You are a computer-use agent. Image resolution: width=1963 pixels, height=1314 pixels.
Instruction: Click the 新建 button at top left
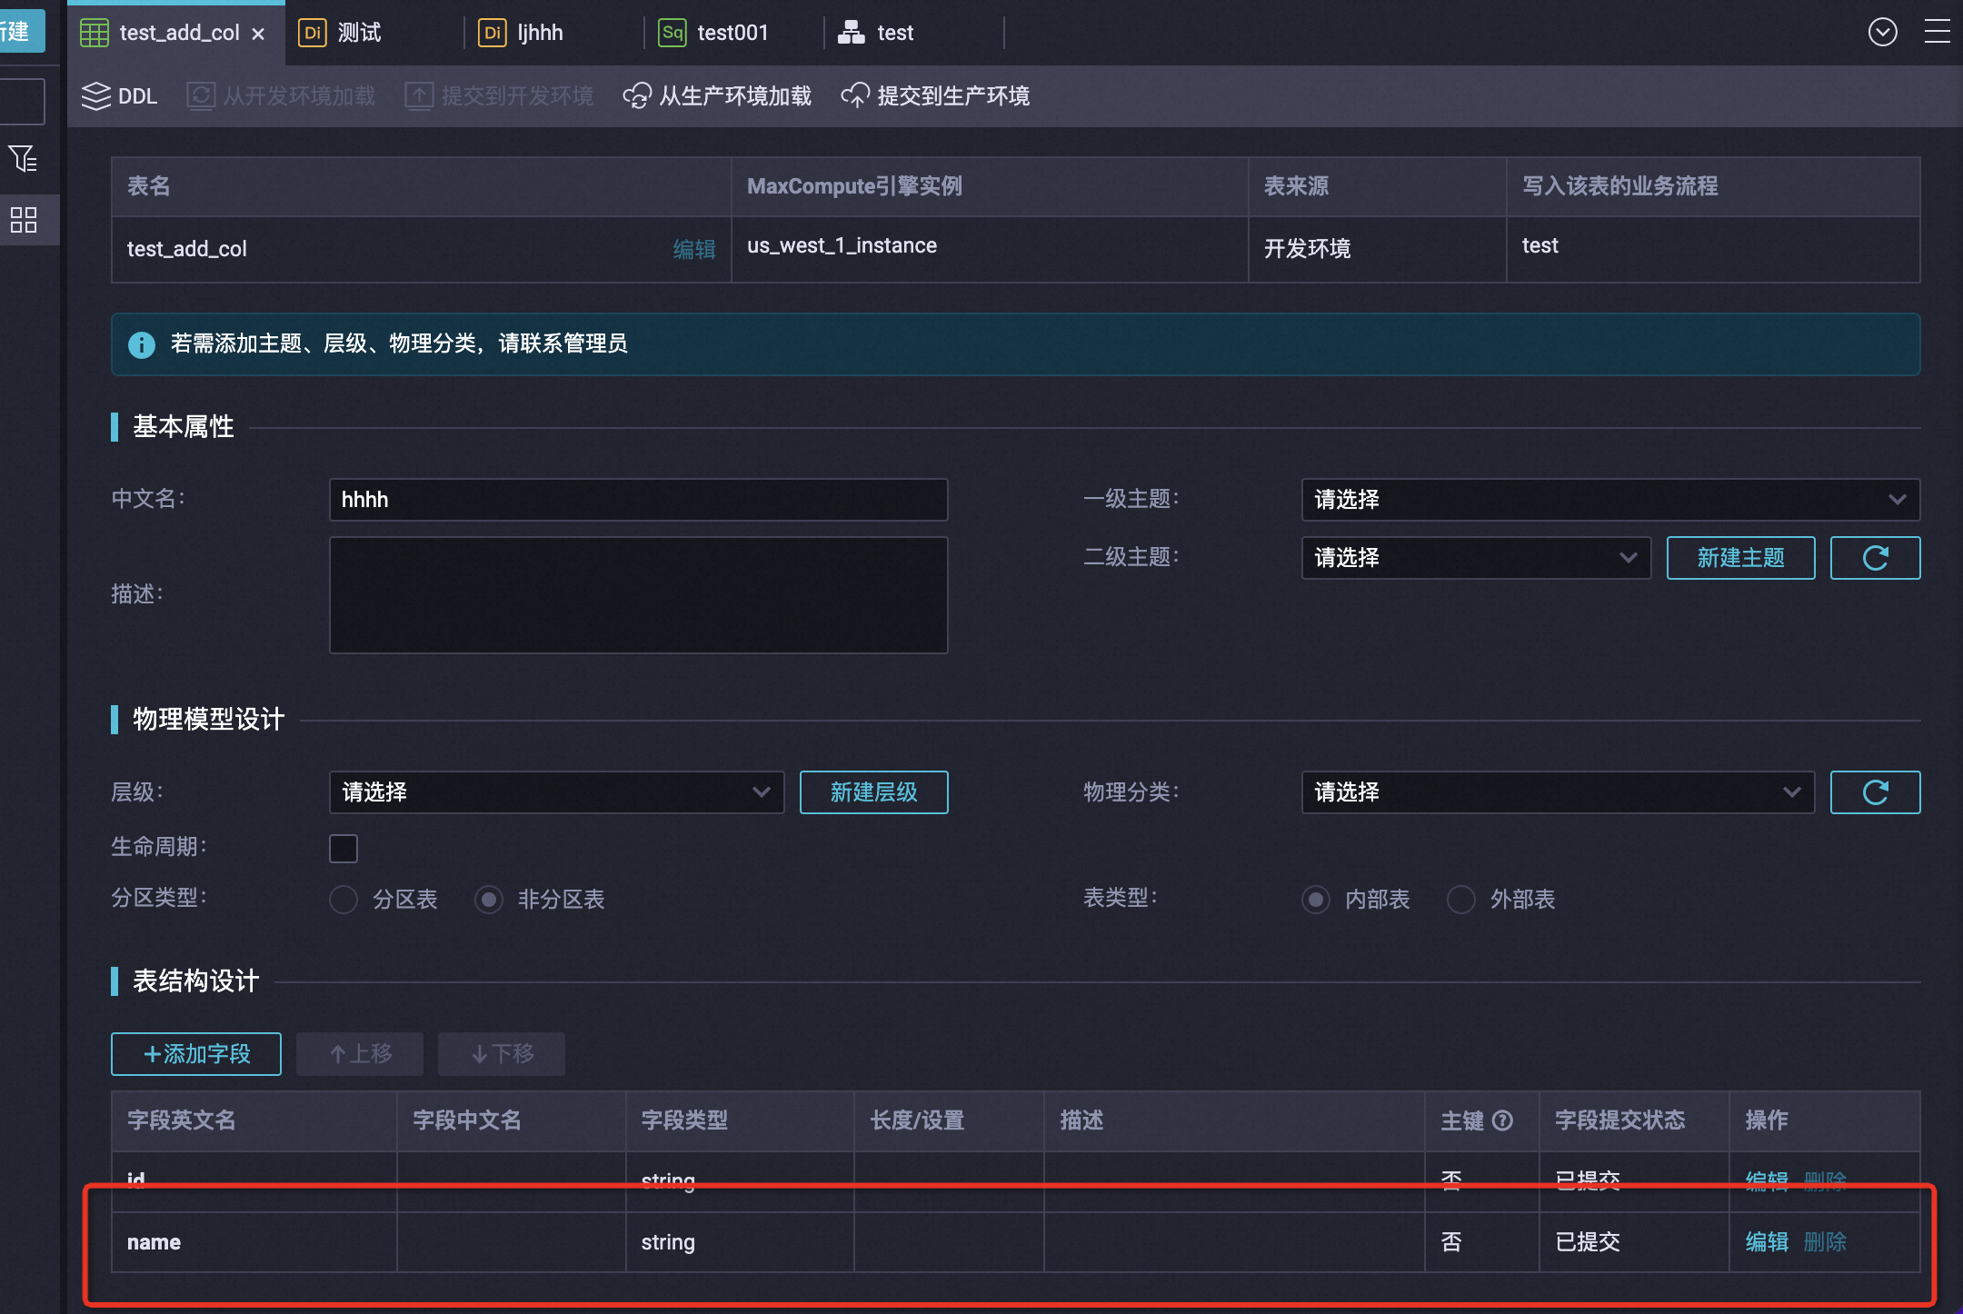pyautogui.click(x=23, y=31)
